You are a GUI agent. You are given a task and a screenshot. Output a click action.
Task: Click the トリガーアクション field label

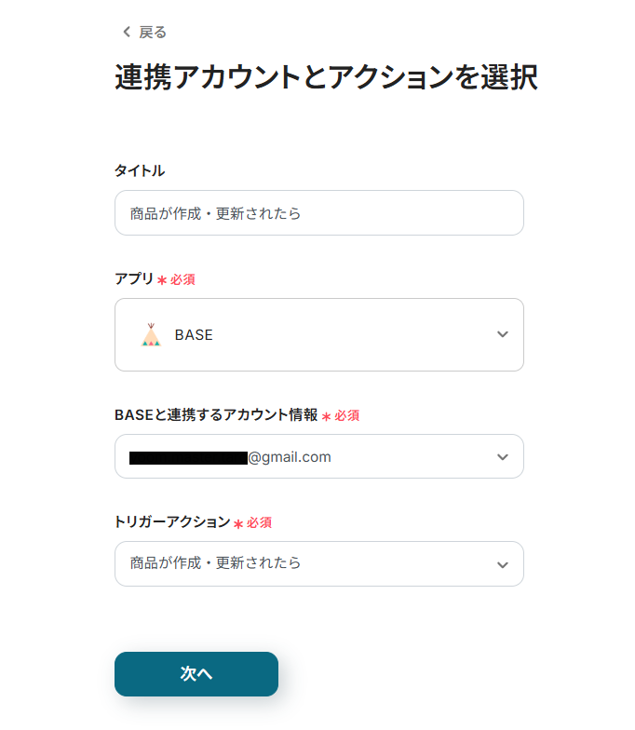click(172, 522)
